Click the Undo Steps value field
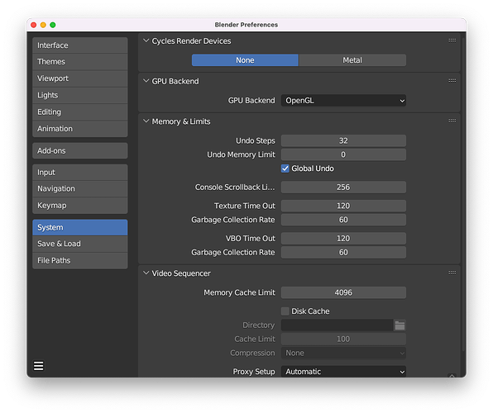 point(343,140)
